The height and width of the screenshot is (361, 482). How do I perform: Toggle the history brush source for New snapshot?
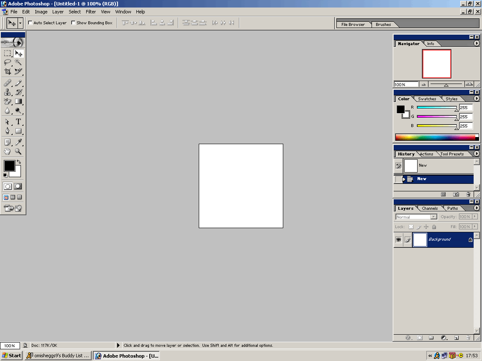(x=398, y=166)
